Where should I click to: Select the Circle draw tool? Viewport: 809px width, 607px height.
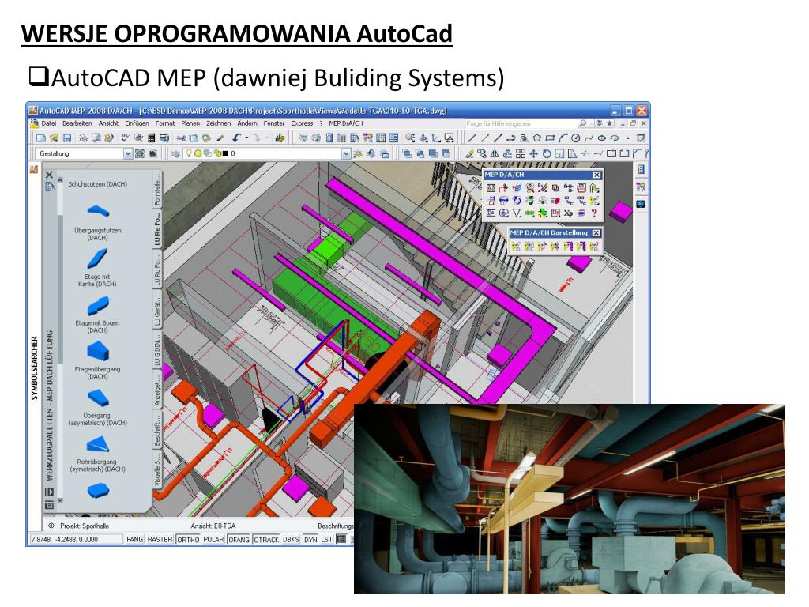point(575,138)
